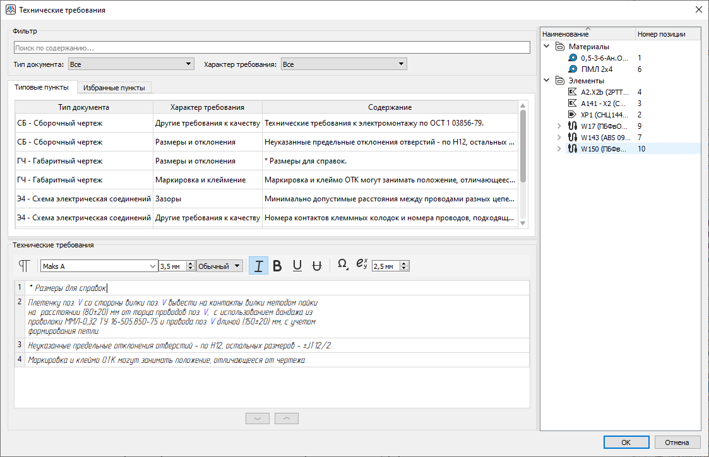Viewport: 709px width, 457px height.
Task: Expand the W17 cable tree node
Action: pos(559,126)
